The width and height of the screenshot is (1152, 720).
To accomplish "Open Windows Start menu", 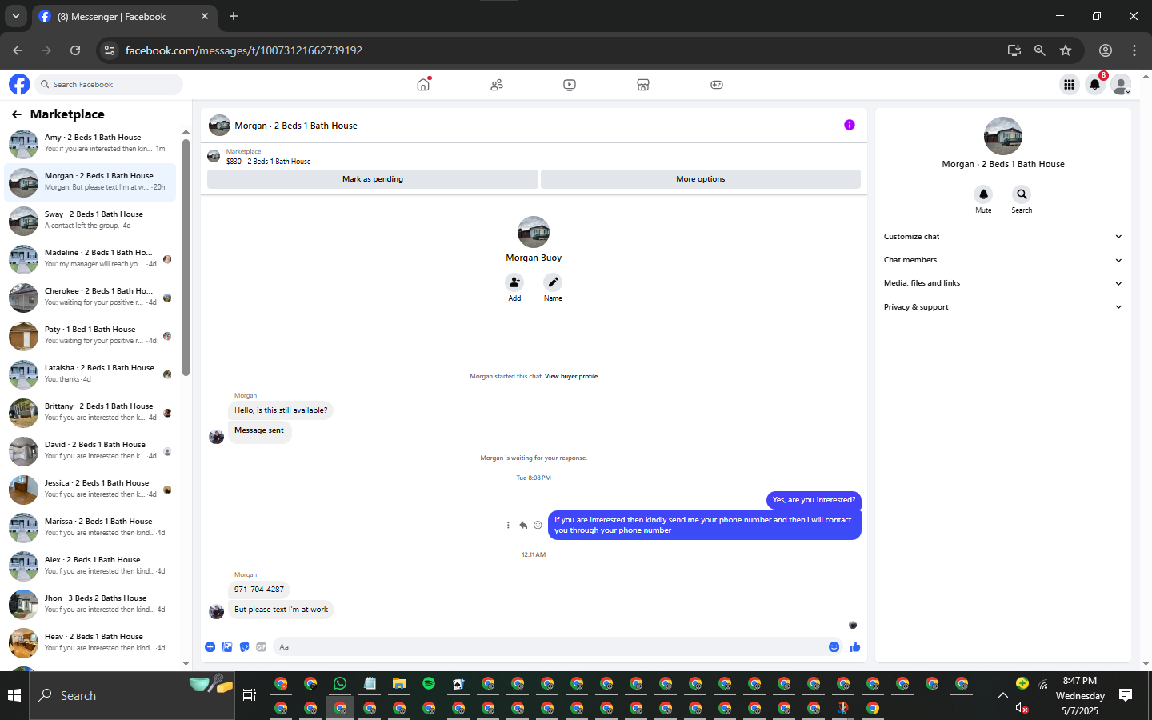I will [14, 695].
